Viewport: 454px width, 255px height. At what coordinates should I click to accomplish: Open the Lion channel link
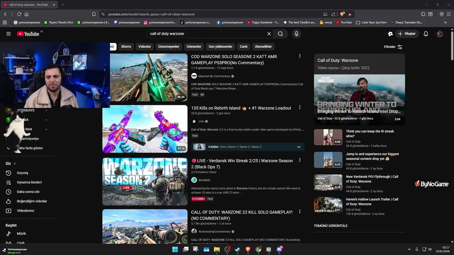(x=201, y=121)
